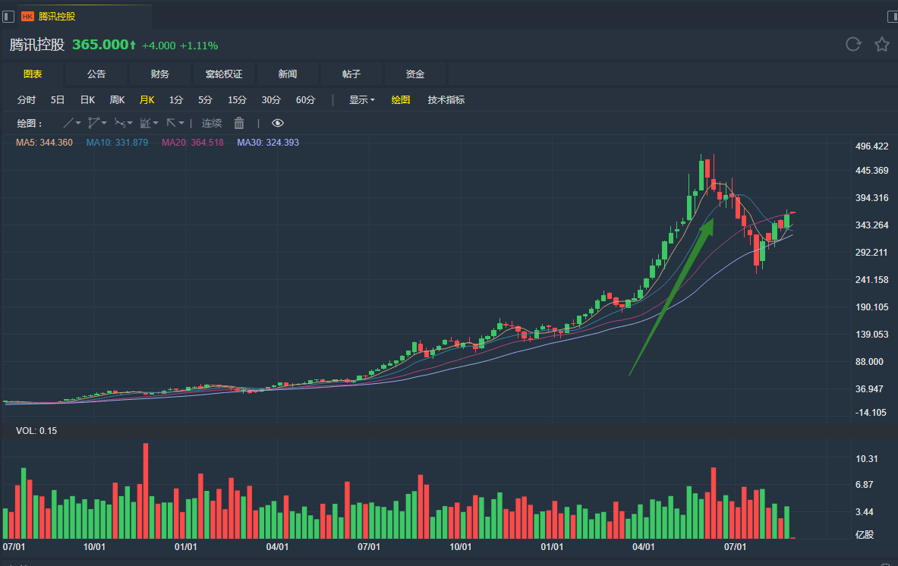This screenshot has height=566, width=898.
Task: Select the polyline shape drawing tool
Action: [93, 123]
